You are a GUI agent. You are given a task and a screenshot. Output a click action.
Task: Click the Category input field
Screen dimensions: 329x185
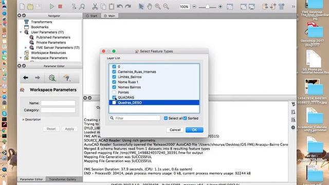coord(58,110)
